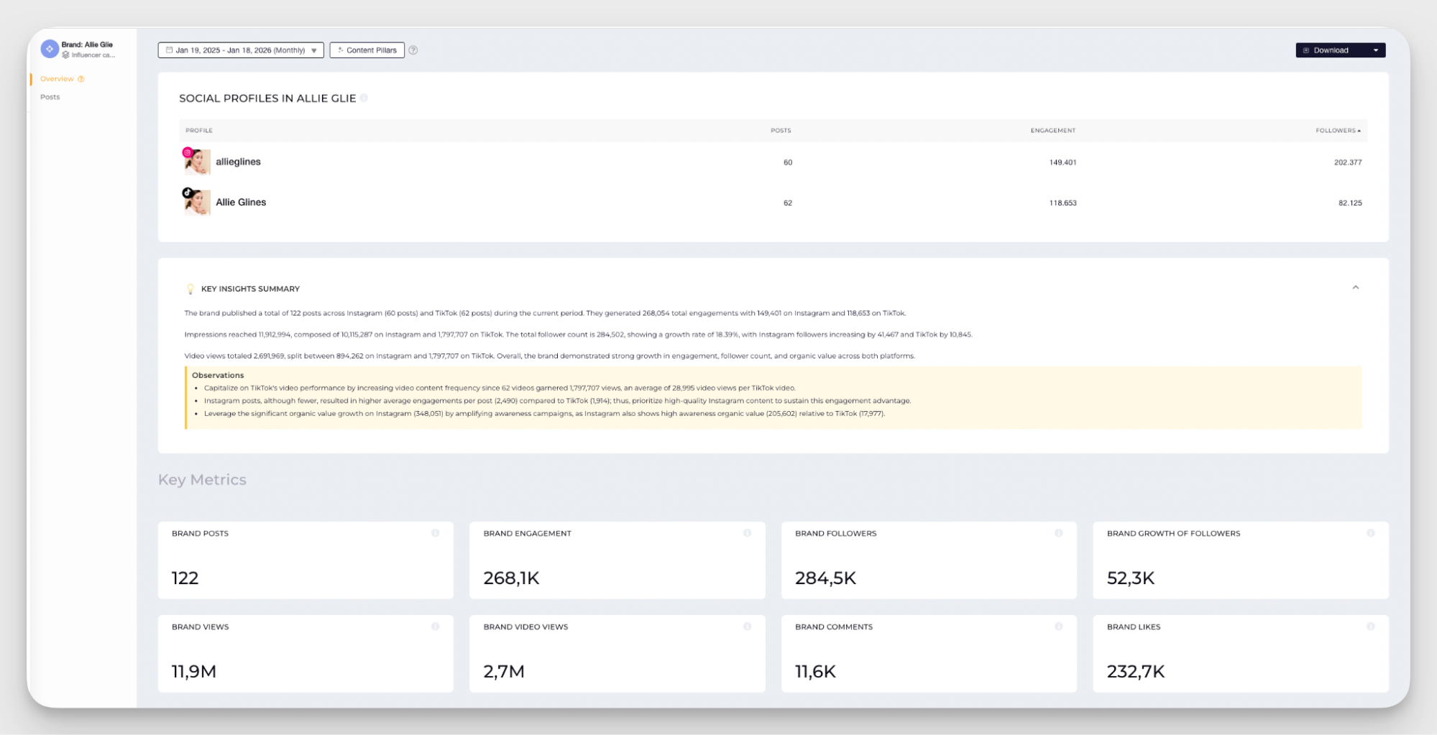The image size is (1437, 735).
Task: Sort table by Followers column header
Action: (x=1337, y=131)
